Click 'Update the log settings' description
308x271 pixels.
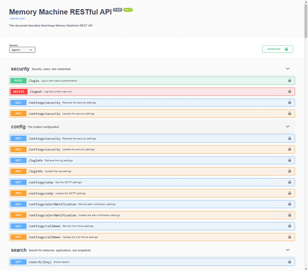pyautogui.click(x=58, y=171)
